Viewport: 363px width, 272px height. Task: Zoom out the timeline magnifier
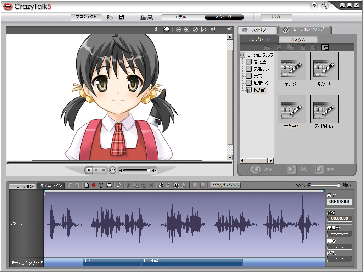169,185
